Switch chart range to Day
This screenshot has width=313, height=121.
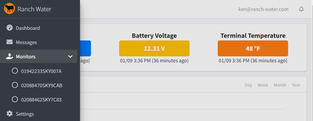click(248, 85)
